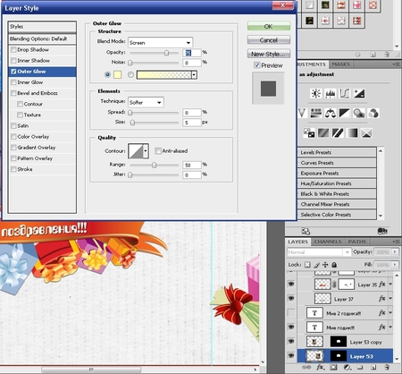Image resolution: width=402 pixels, height=374 pixels.
Task: Select the Selective Color adjustment icon
Action: tap(366, 133)
